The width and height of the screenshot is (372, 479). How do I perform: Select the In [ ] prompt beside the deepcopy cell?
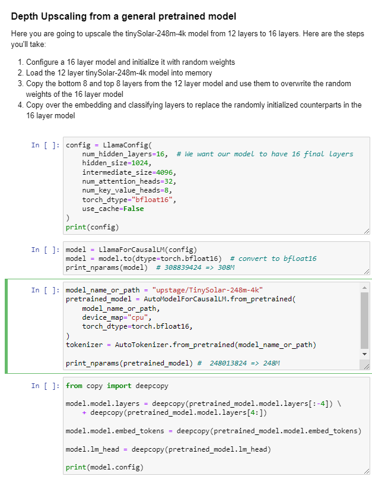46,386
